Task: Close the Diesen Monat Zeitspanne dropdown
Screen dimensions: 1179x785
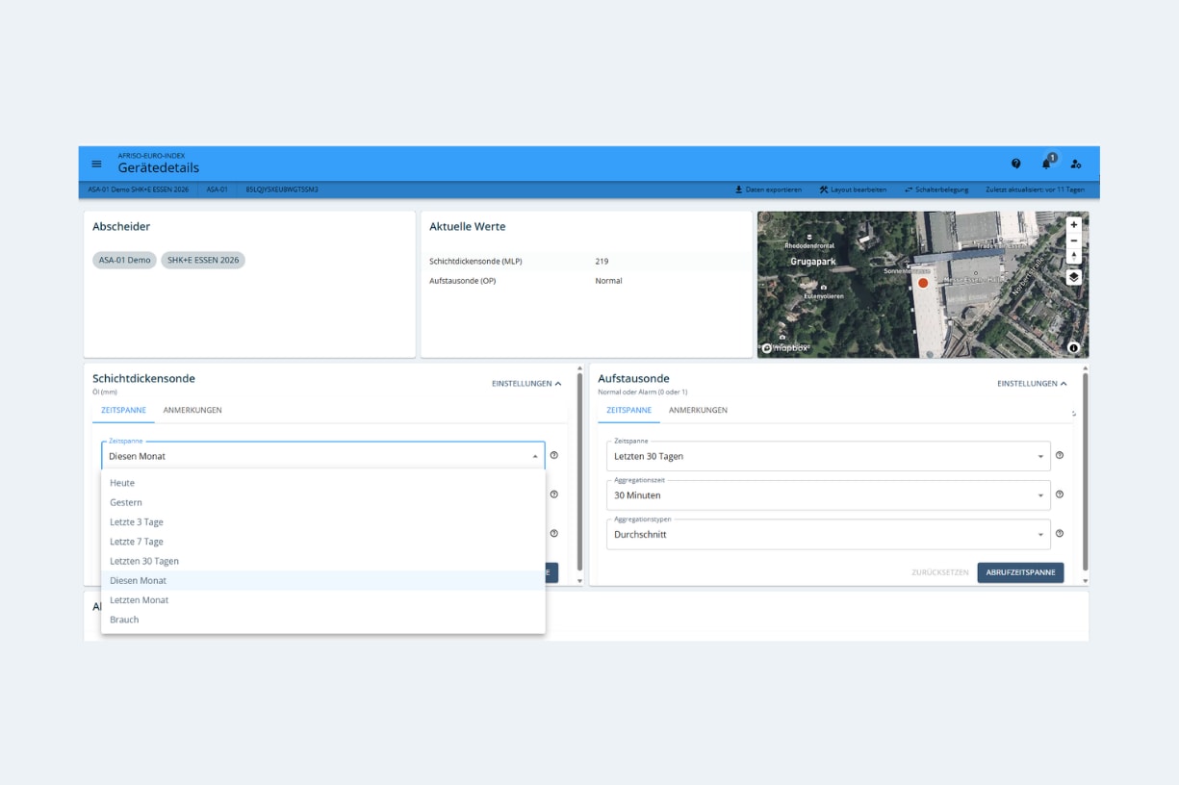Action: click(x=323, y=456)
